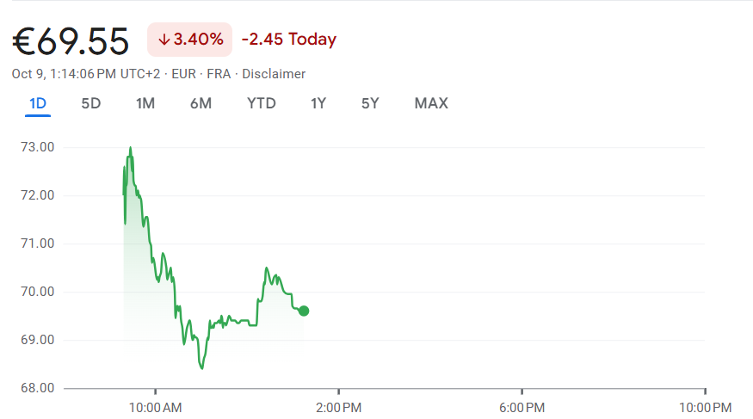The width and height of the screenshot is (753, 419).
Task: Click the 68.00 y-axis label
Action: click(x=37, y=388)
